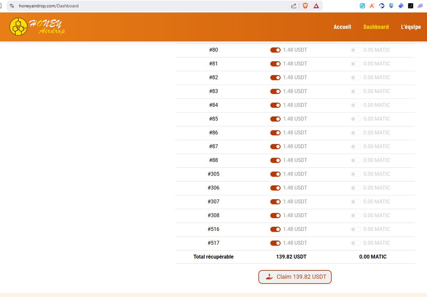This screenshot has height=297, width=427.
Task: Open the purple ghost Phantom wallet extension
Action: 420,6
